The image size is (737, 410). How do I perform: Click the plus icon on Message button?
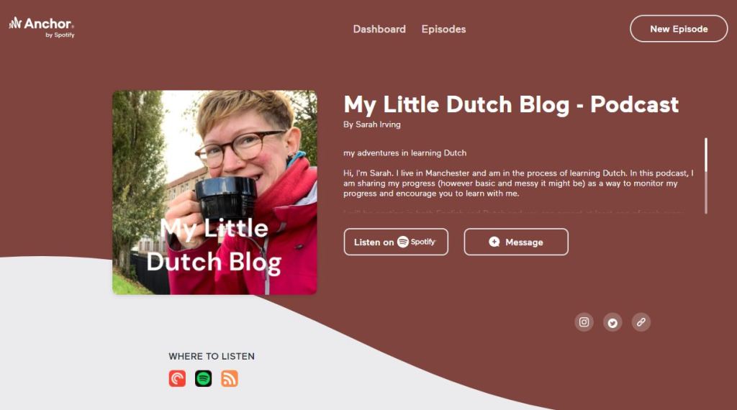tap(494, 242)
